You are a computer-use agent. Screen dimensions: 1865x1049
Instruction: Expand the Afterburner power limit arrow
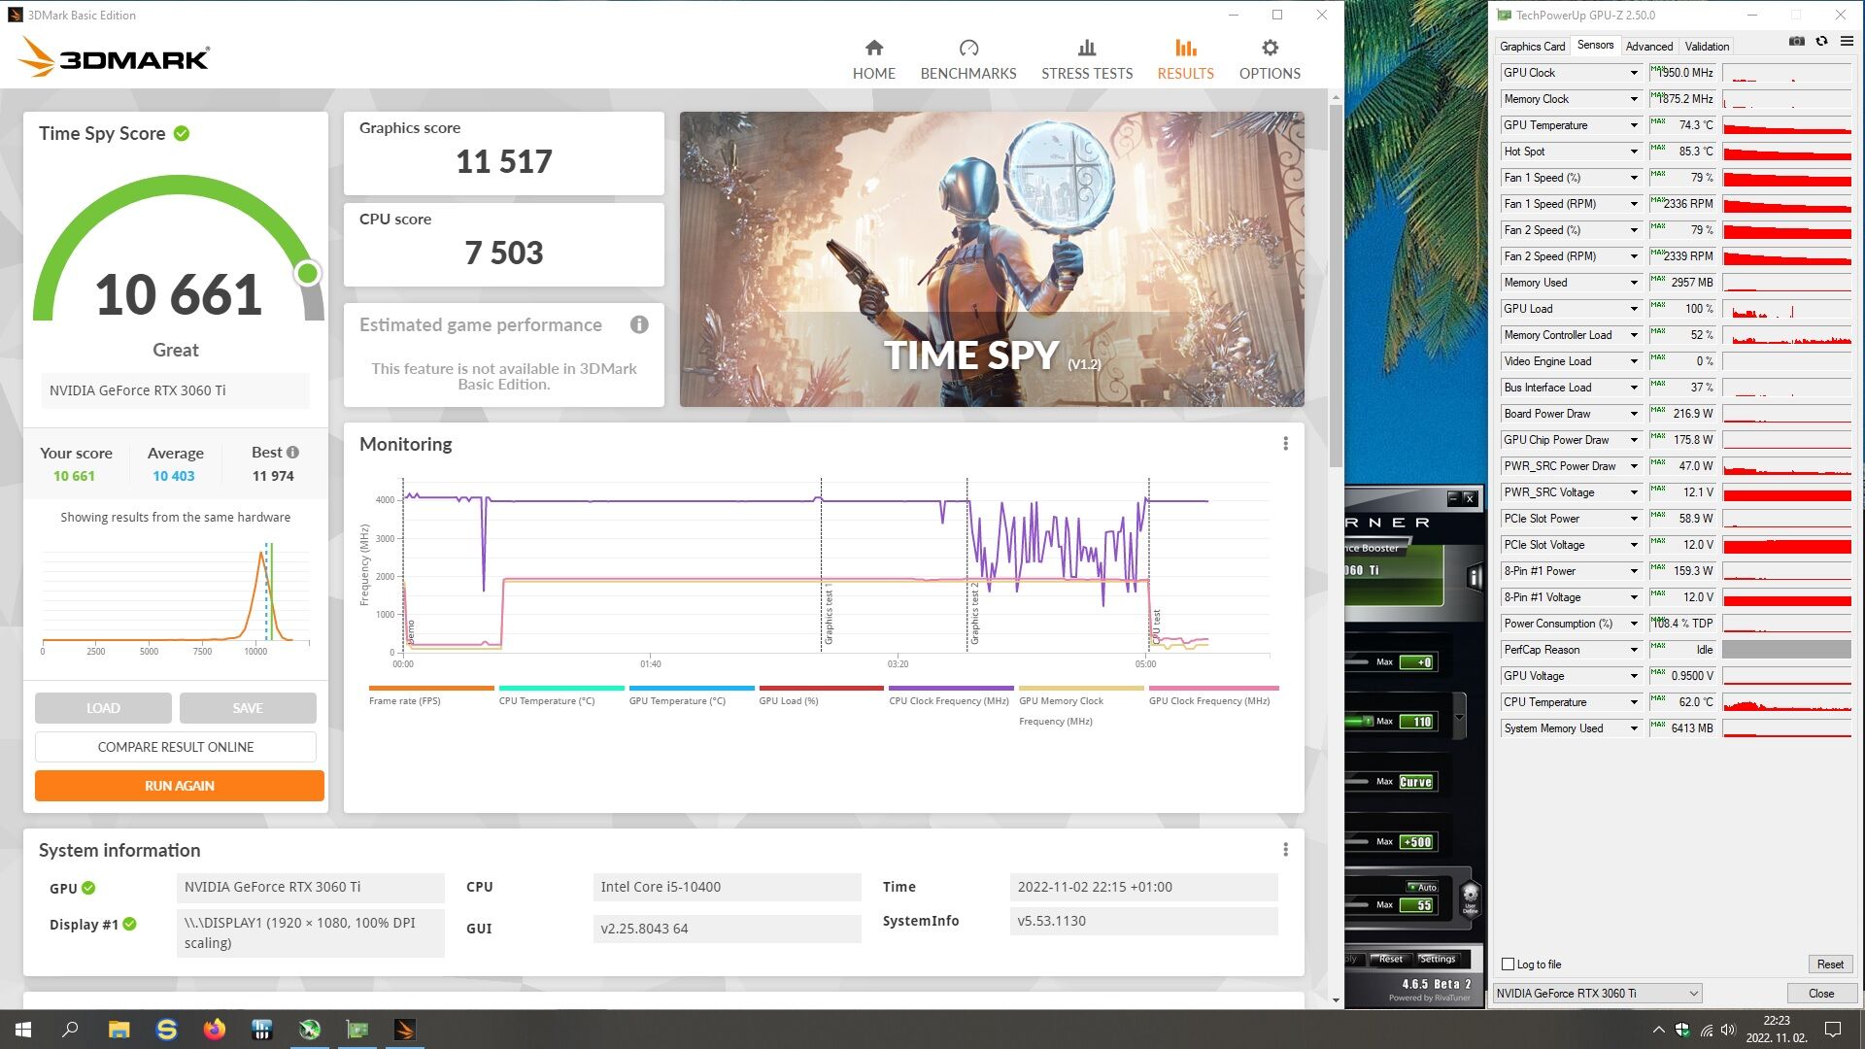point(1459,718)
